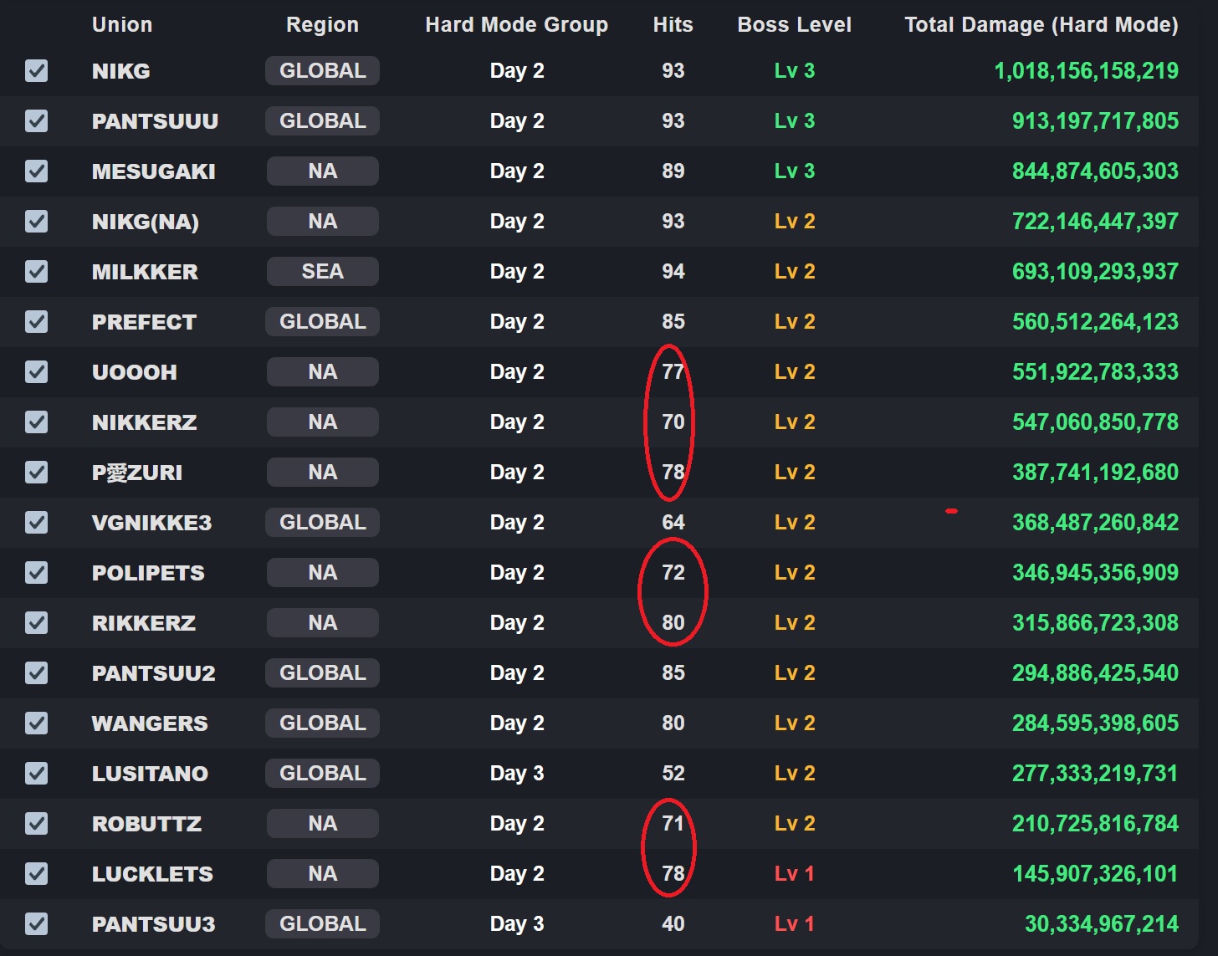Viewport: 1218px width, 956px height.
Task: Click the Region column header
Action: (x=322, y=25)
